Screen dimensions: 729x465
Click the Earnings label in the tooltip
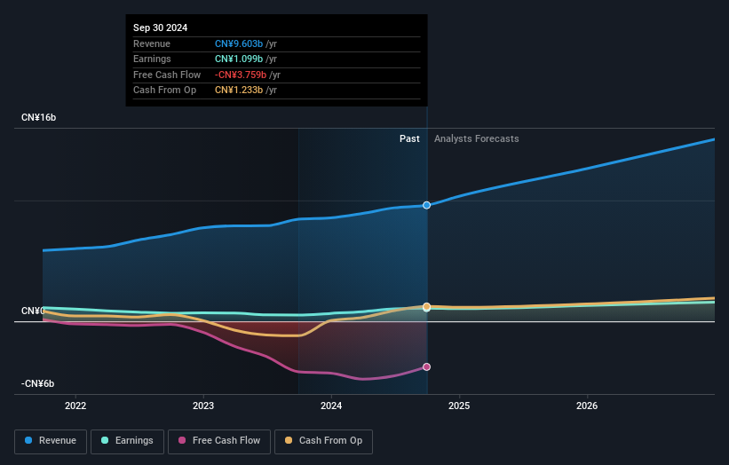click(152, 59)
